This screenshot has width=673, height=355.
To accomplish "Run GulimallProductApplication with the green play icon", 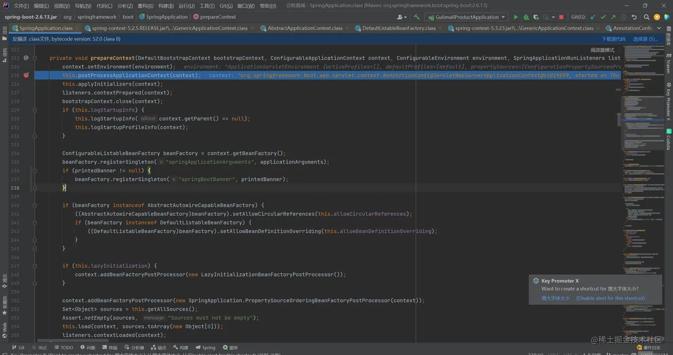I will [516, 17].
